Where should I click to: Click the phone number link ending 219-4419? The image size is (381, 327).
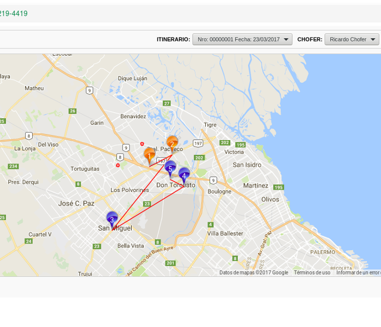click(14, 14)
